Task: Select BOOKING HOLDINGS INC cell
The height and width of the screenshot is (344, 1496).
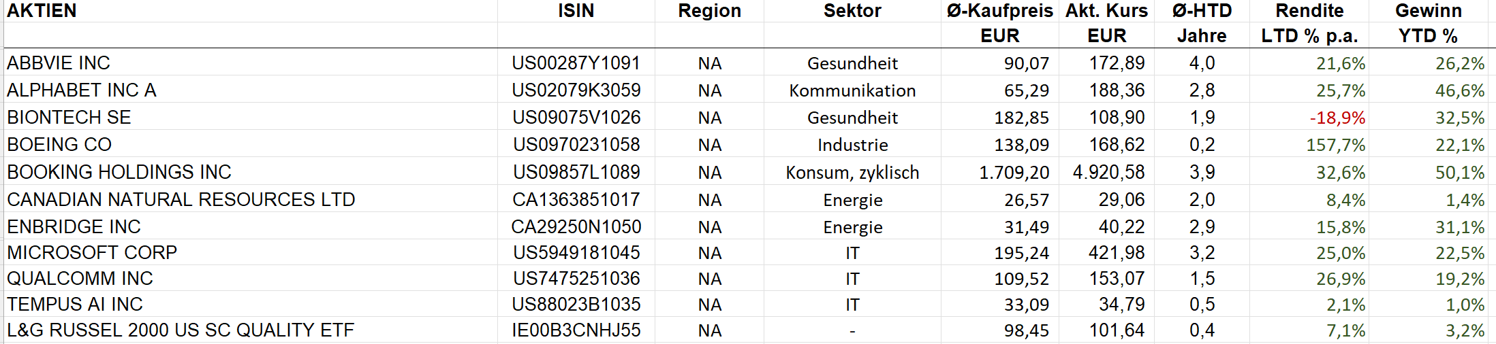Action: click(x=119, y=172)
